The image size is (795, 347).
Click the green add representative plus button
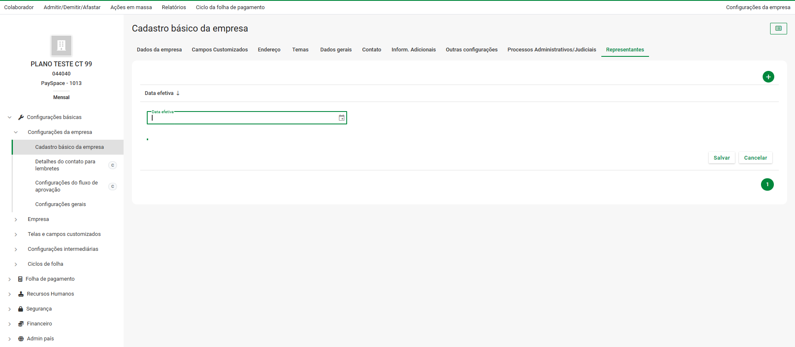[x=768, y=77]
